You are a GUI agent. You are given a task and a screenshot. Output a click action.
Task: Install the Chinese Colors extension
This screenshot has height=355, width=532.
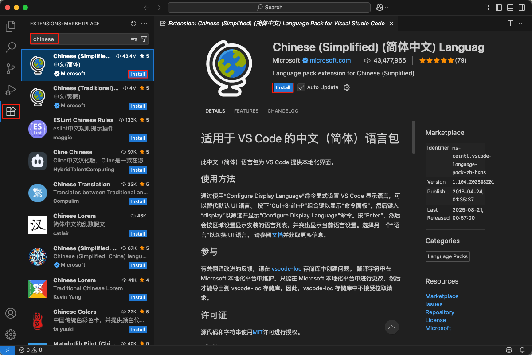[x=138, y=330]
